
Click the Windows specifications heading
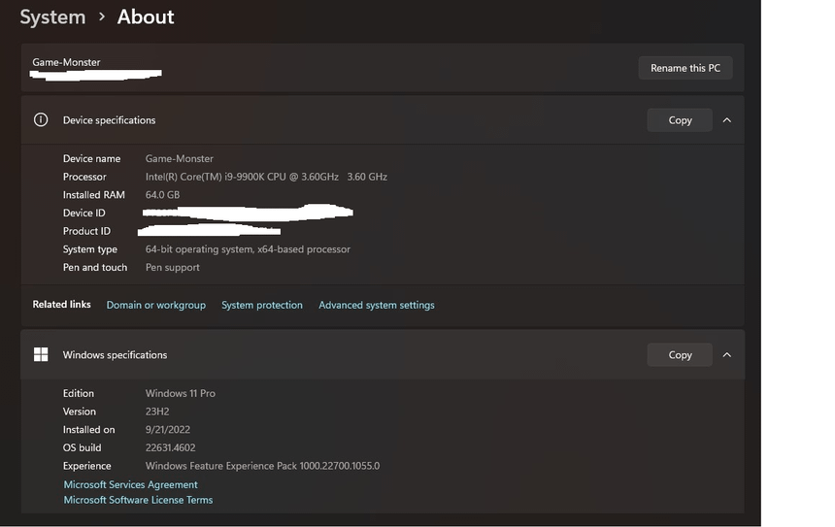click(115, 355)
